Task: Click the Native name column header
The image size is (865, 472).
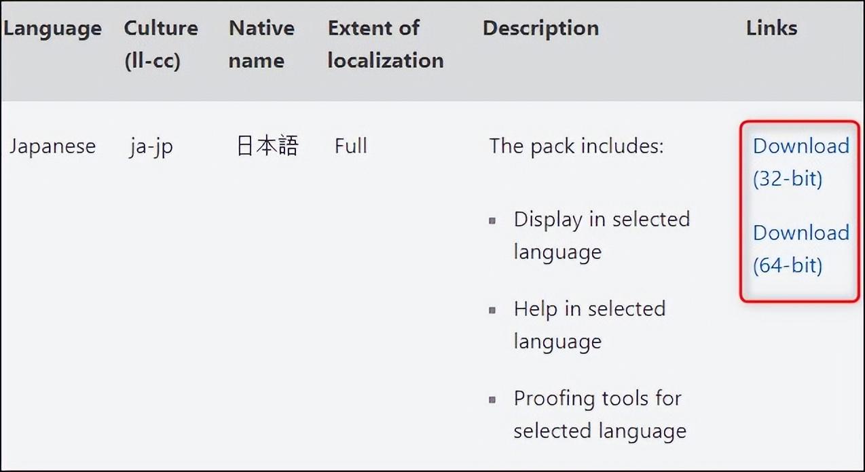Action: (261, 44)
